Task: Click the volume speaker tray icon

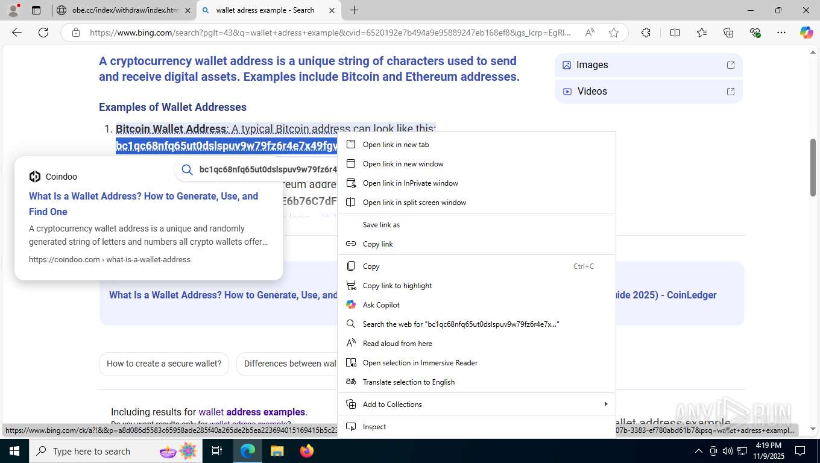Action: [728, 451]
